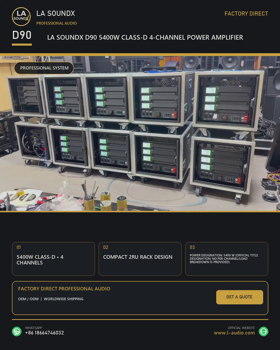Screen dimensions: 280x350
Task: Click the PROFESSIONAL AUDIO tagline
Action: point(57,23)
